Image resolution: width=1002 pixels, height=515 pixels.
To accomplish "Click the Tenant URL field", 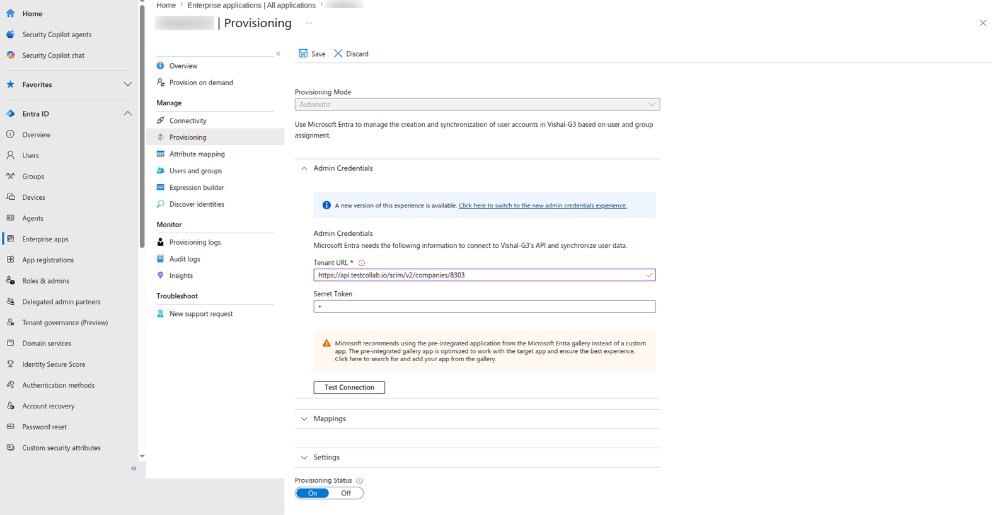I will point(485,275).
